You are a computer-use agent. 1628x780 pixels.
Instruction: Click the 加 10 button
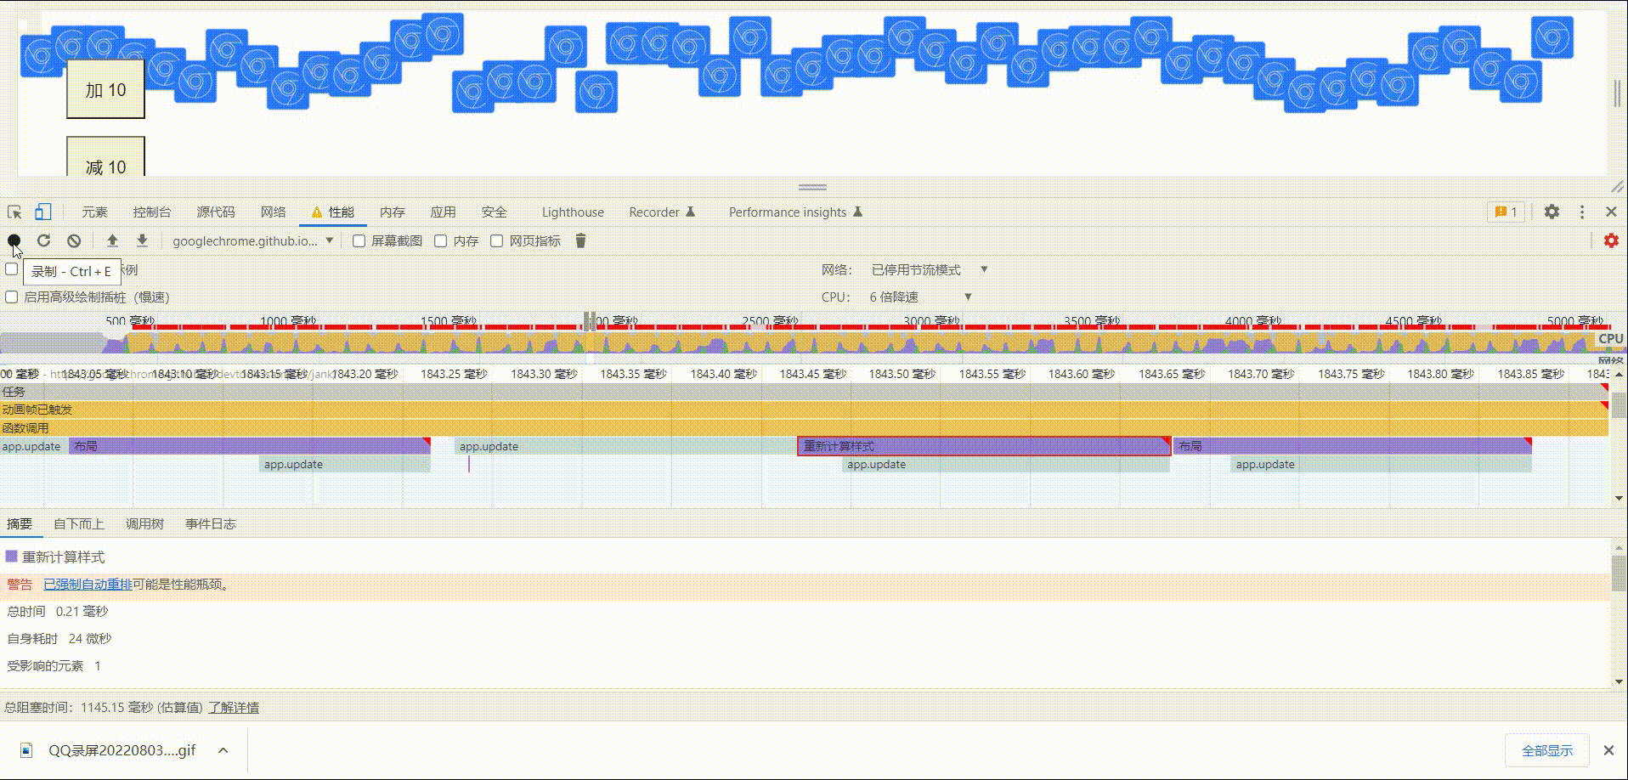(x=105, y=89)
